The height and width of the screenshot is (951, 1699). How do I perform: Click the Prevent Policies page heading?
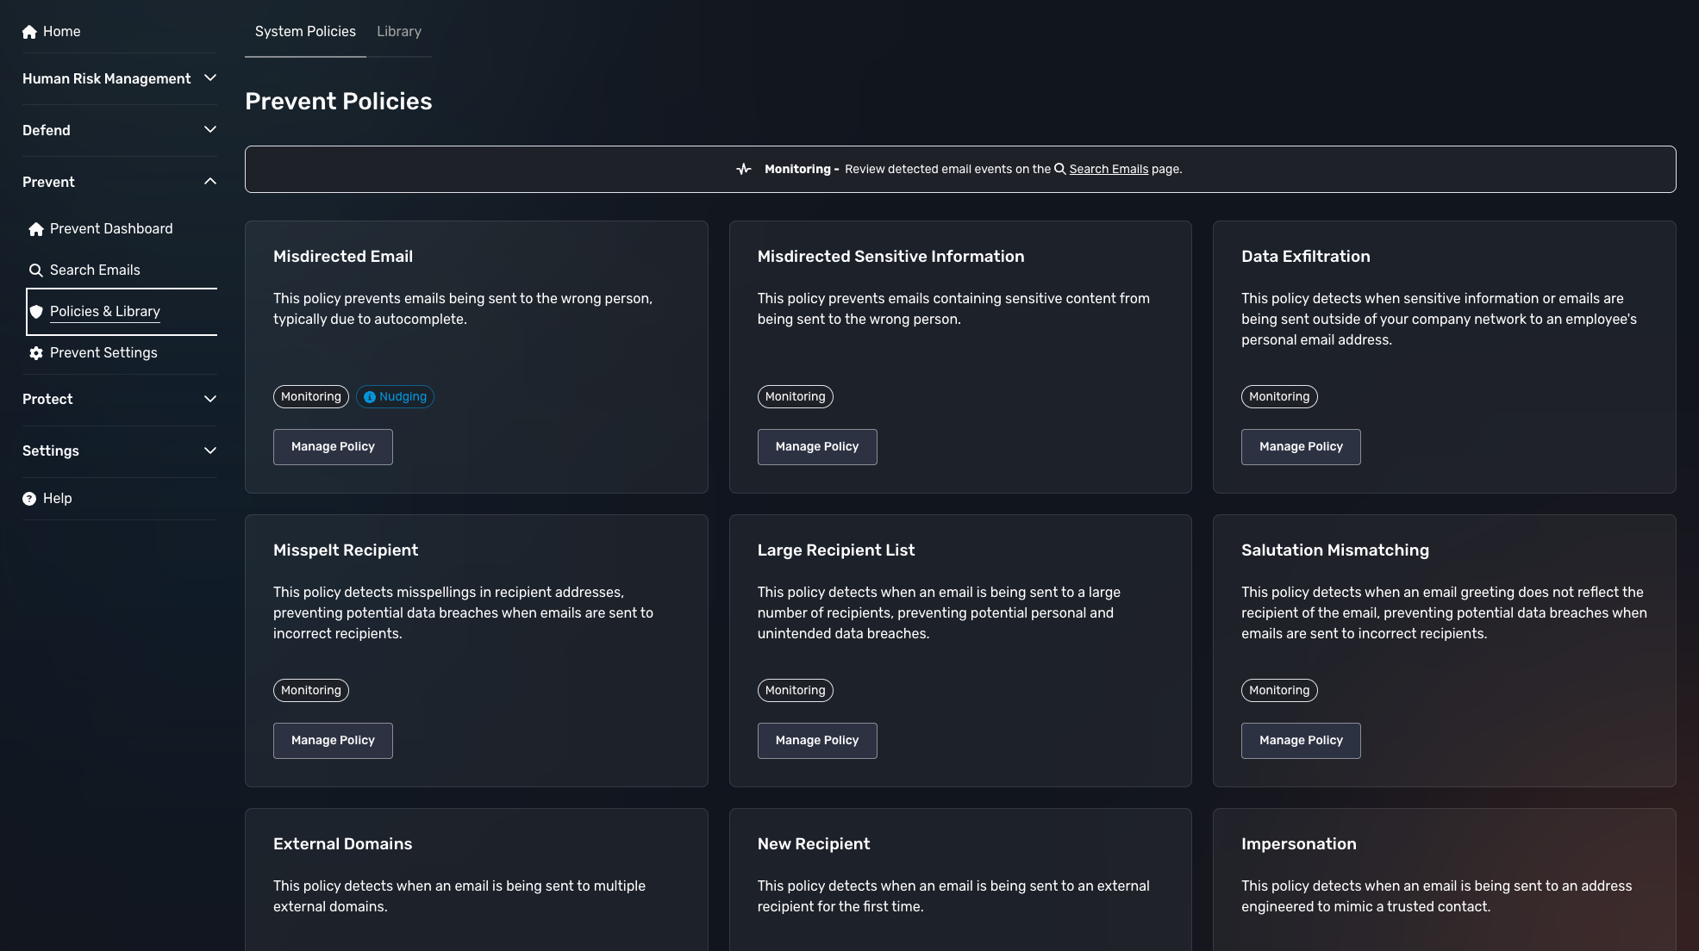[339, 102]
